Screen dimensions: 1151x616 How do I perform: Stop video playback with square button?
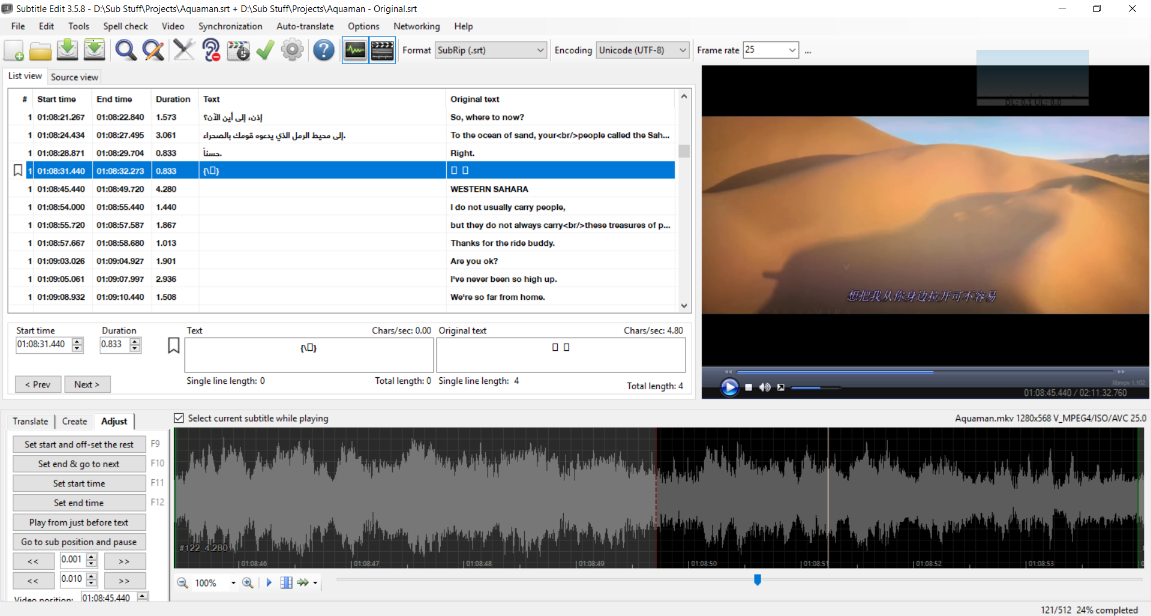[749, 387]
